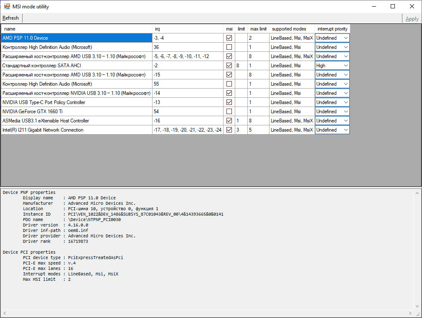Click irq cell '-5, -6, -7, -8' for AMD USB
Screen dimensions: 422x318
pyautogui.click(x=188, y=56)
